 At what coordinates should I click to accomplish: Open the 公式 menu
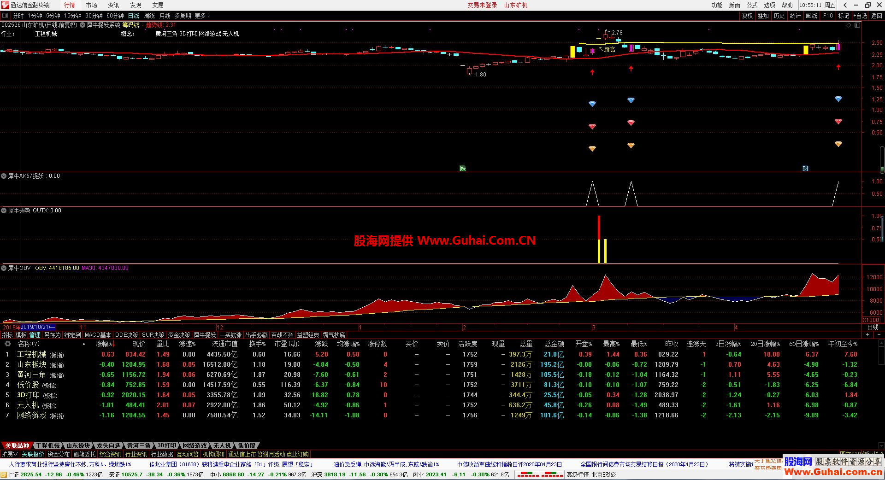click(x=752, y=5)
